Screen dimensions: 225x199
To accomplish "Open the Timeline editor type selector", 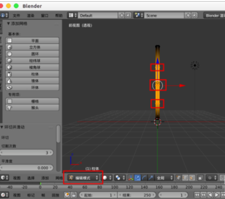I will [4, 195].
